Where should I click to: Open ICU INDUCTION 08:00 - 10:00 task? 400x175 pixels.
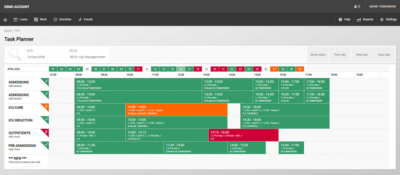pos(100,123)
